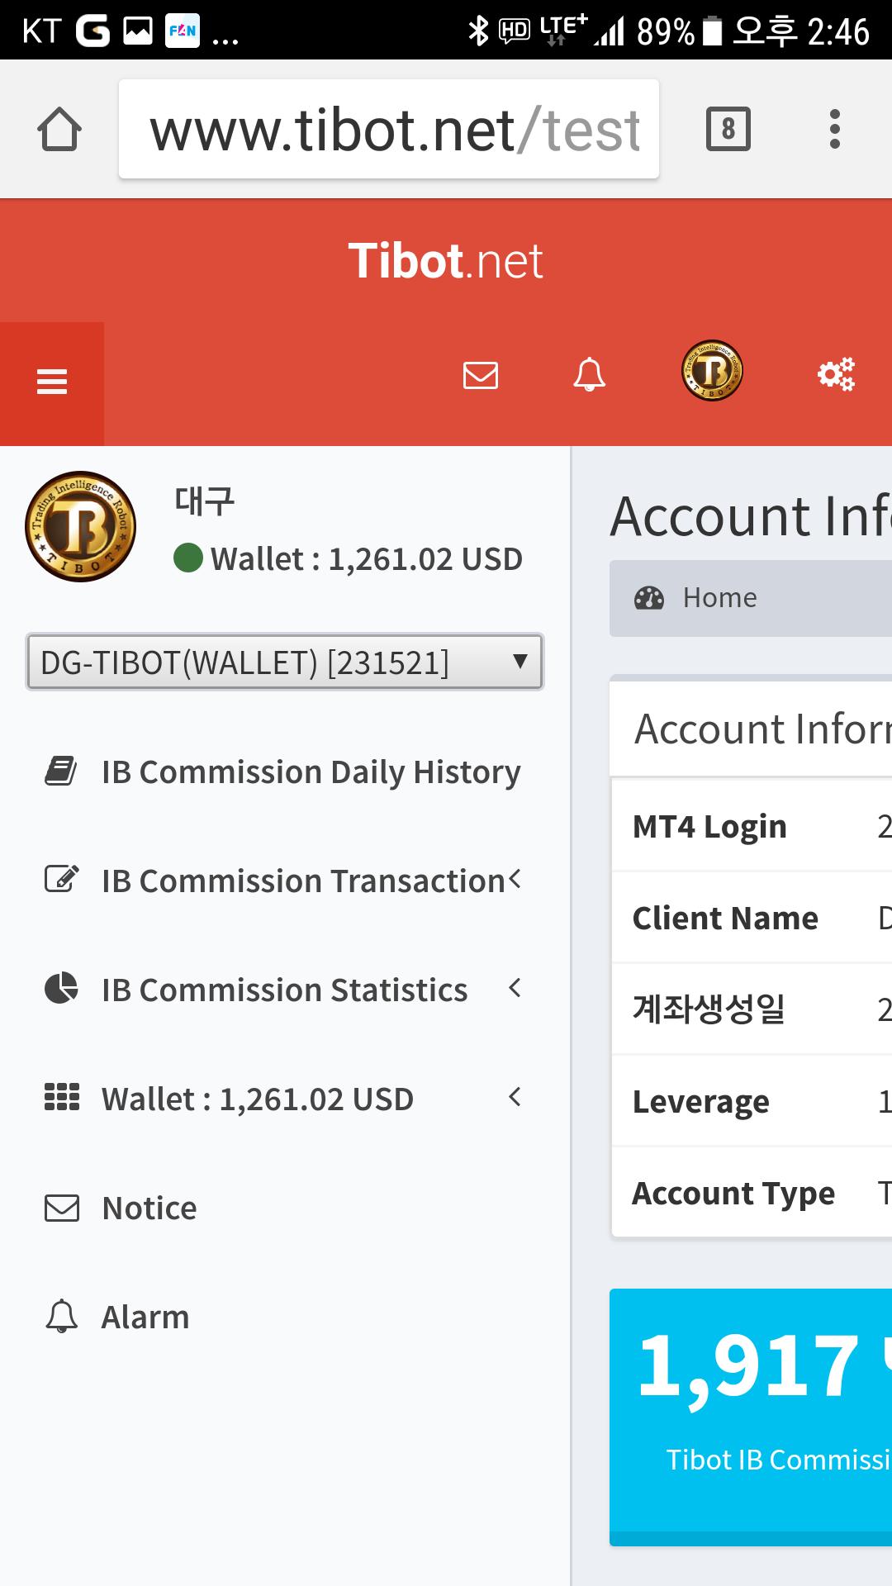
Task: Expand IB Commission Transaction submenu chevron
Action: pyautogui.click(x=515, y=879)
